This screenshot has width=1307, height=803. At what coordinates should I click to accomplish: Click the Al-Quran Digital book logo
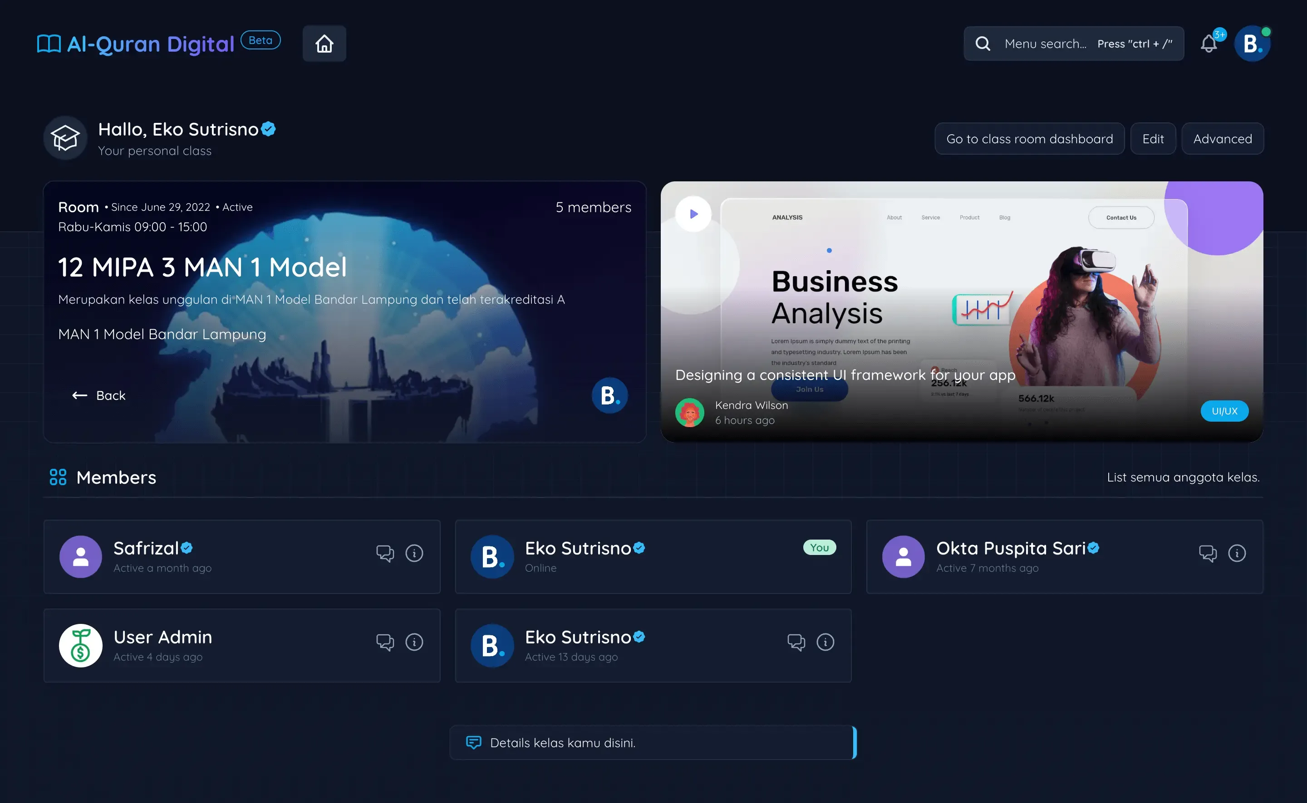pos(49,44)
